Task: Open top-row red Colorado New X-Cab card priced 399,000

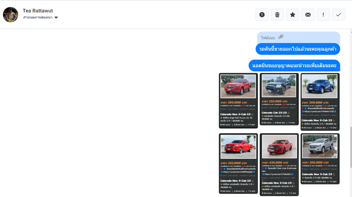Action: tap(238, 101)
